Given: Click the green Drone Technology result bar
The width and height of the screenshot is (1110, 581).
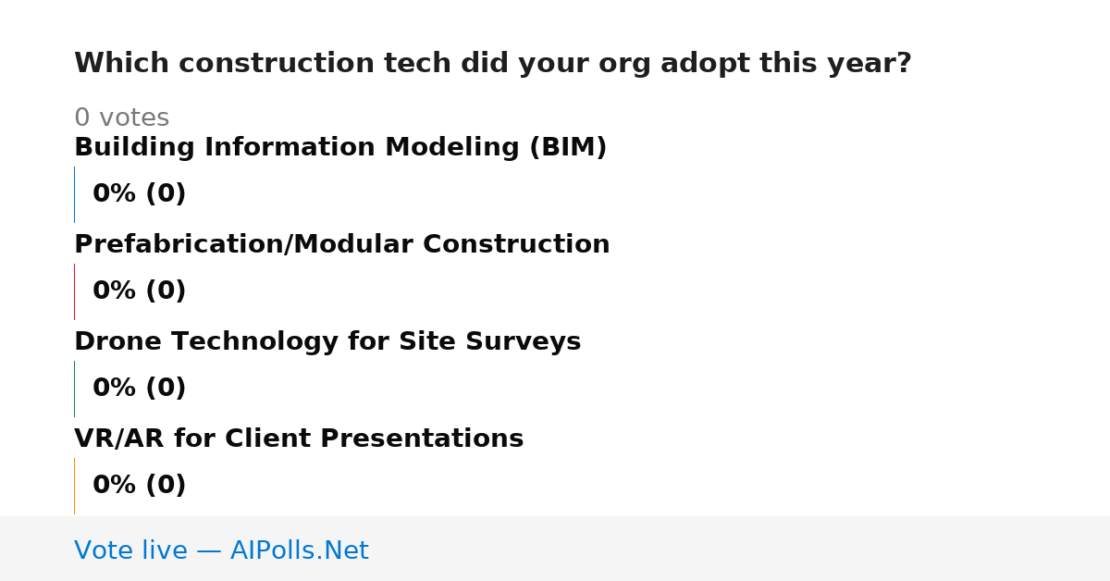Looking at the screenshot, I should coord(74,389).
